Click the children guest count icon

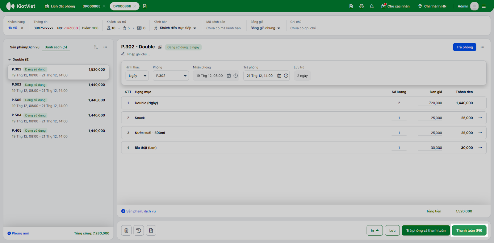(124, 28)
